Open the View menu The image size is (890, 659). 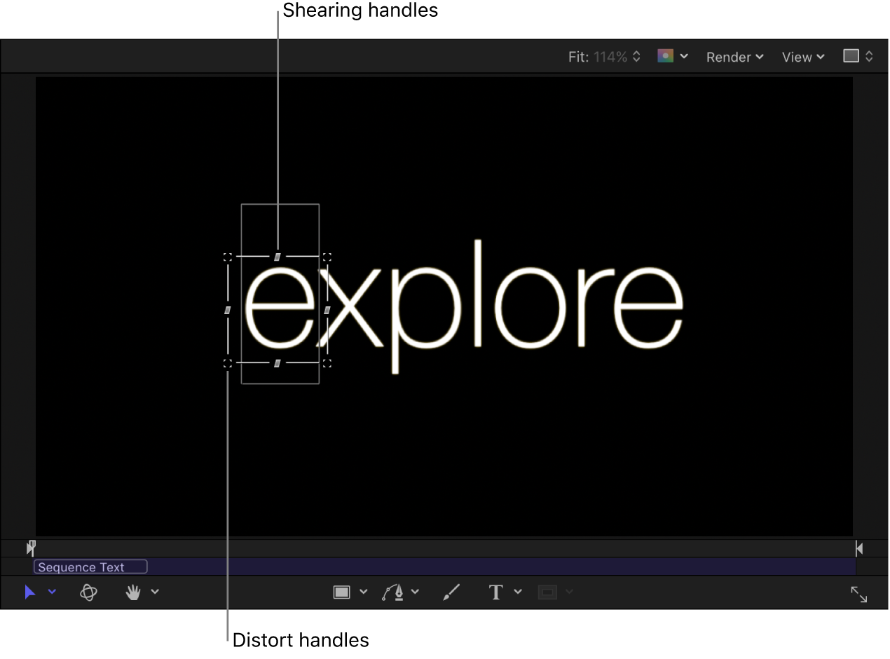point(803,57)
